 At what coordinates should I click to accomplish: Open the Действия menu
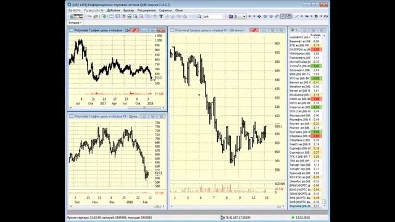pos(113,10)
